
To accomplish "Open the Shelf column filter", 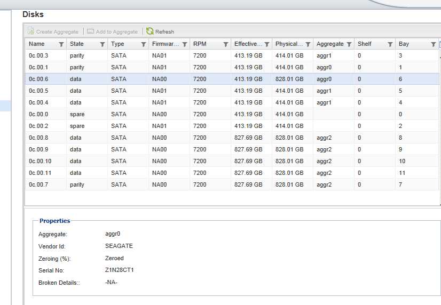I will point(390,44).
